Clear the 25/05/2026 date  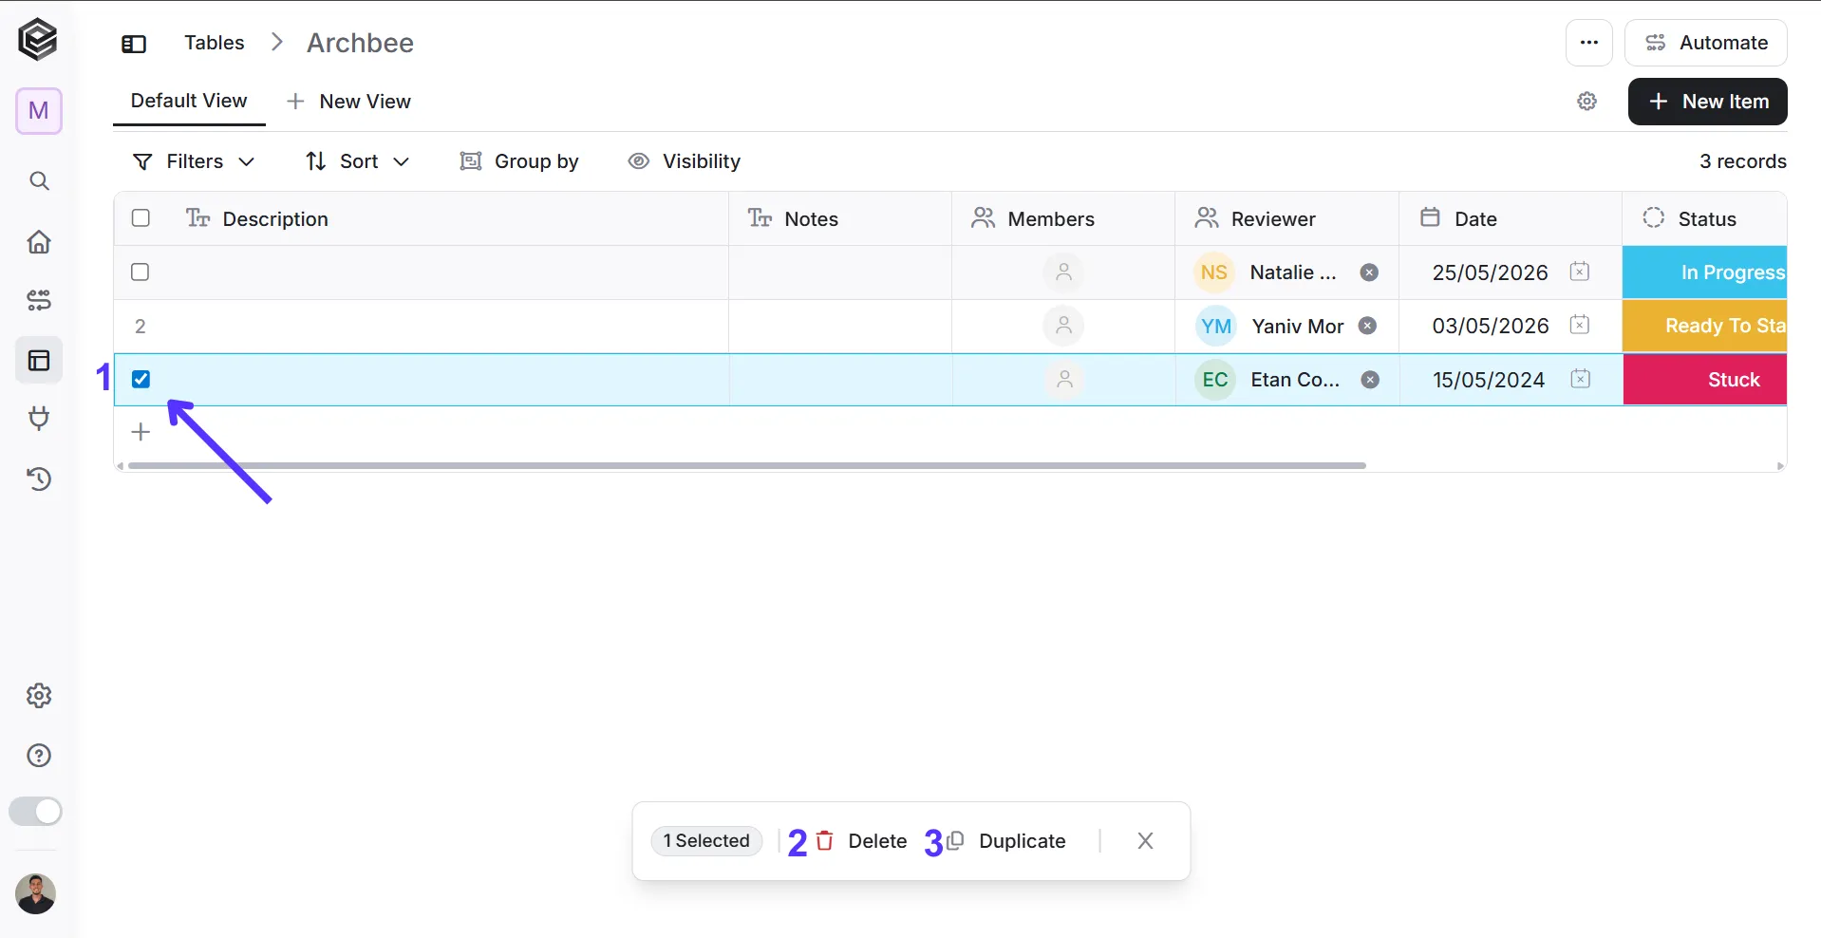pos(1580,272)
